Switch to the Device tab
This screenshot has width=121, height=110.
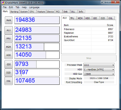point(51,12)
